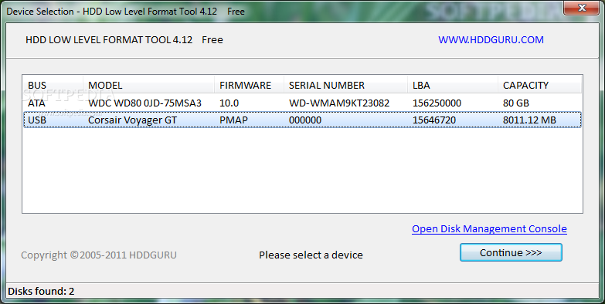Sort by the MODEL column header
The width and height of the screenshot is (605, 304).
(x=148, y=85)
